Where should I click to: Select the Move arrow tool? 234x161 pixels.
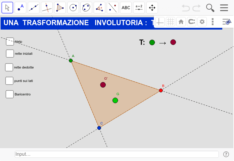[x=7, y=8]
